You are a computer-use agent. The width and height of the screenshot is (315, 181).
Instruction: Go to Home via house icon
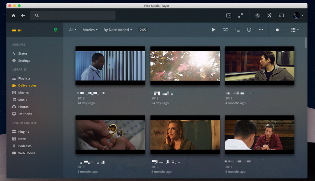(x=14, y=16)
